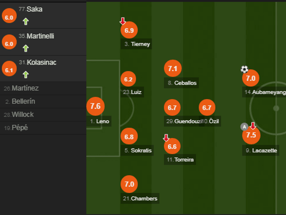
Task: Click Özil's 6.7 rating circle
Action: coord(207,108)
